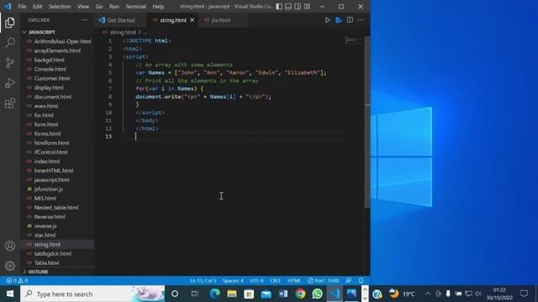This screenshot has height=302, width=538.
Task: Open Nested_table.html file
Action: [57, 207]
